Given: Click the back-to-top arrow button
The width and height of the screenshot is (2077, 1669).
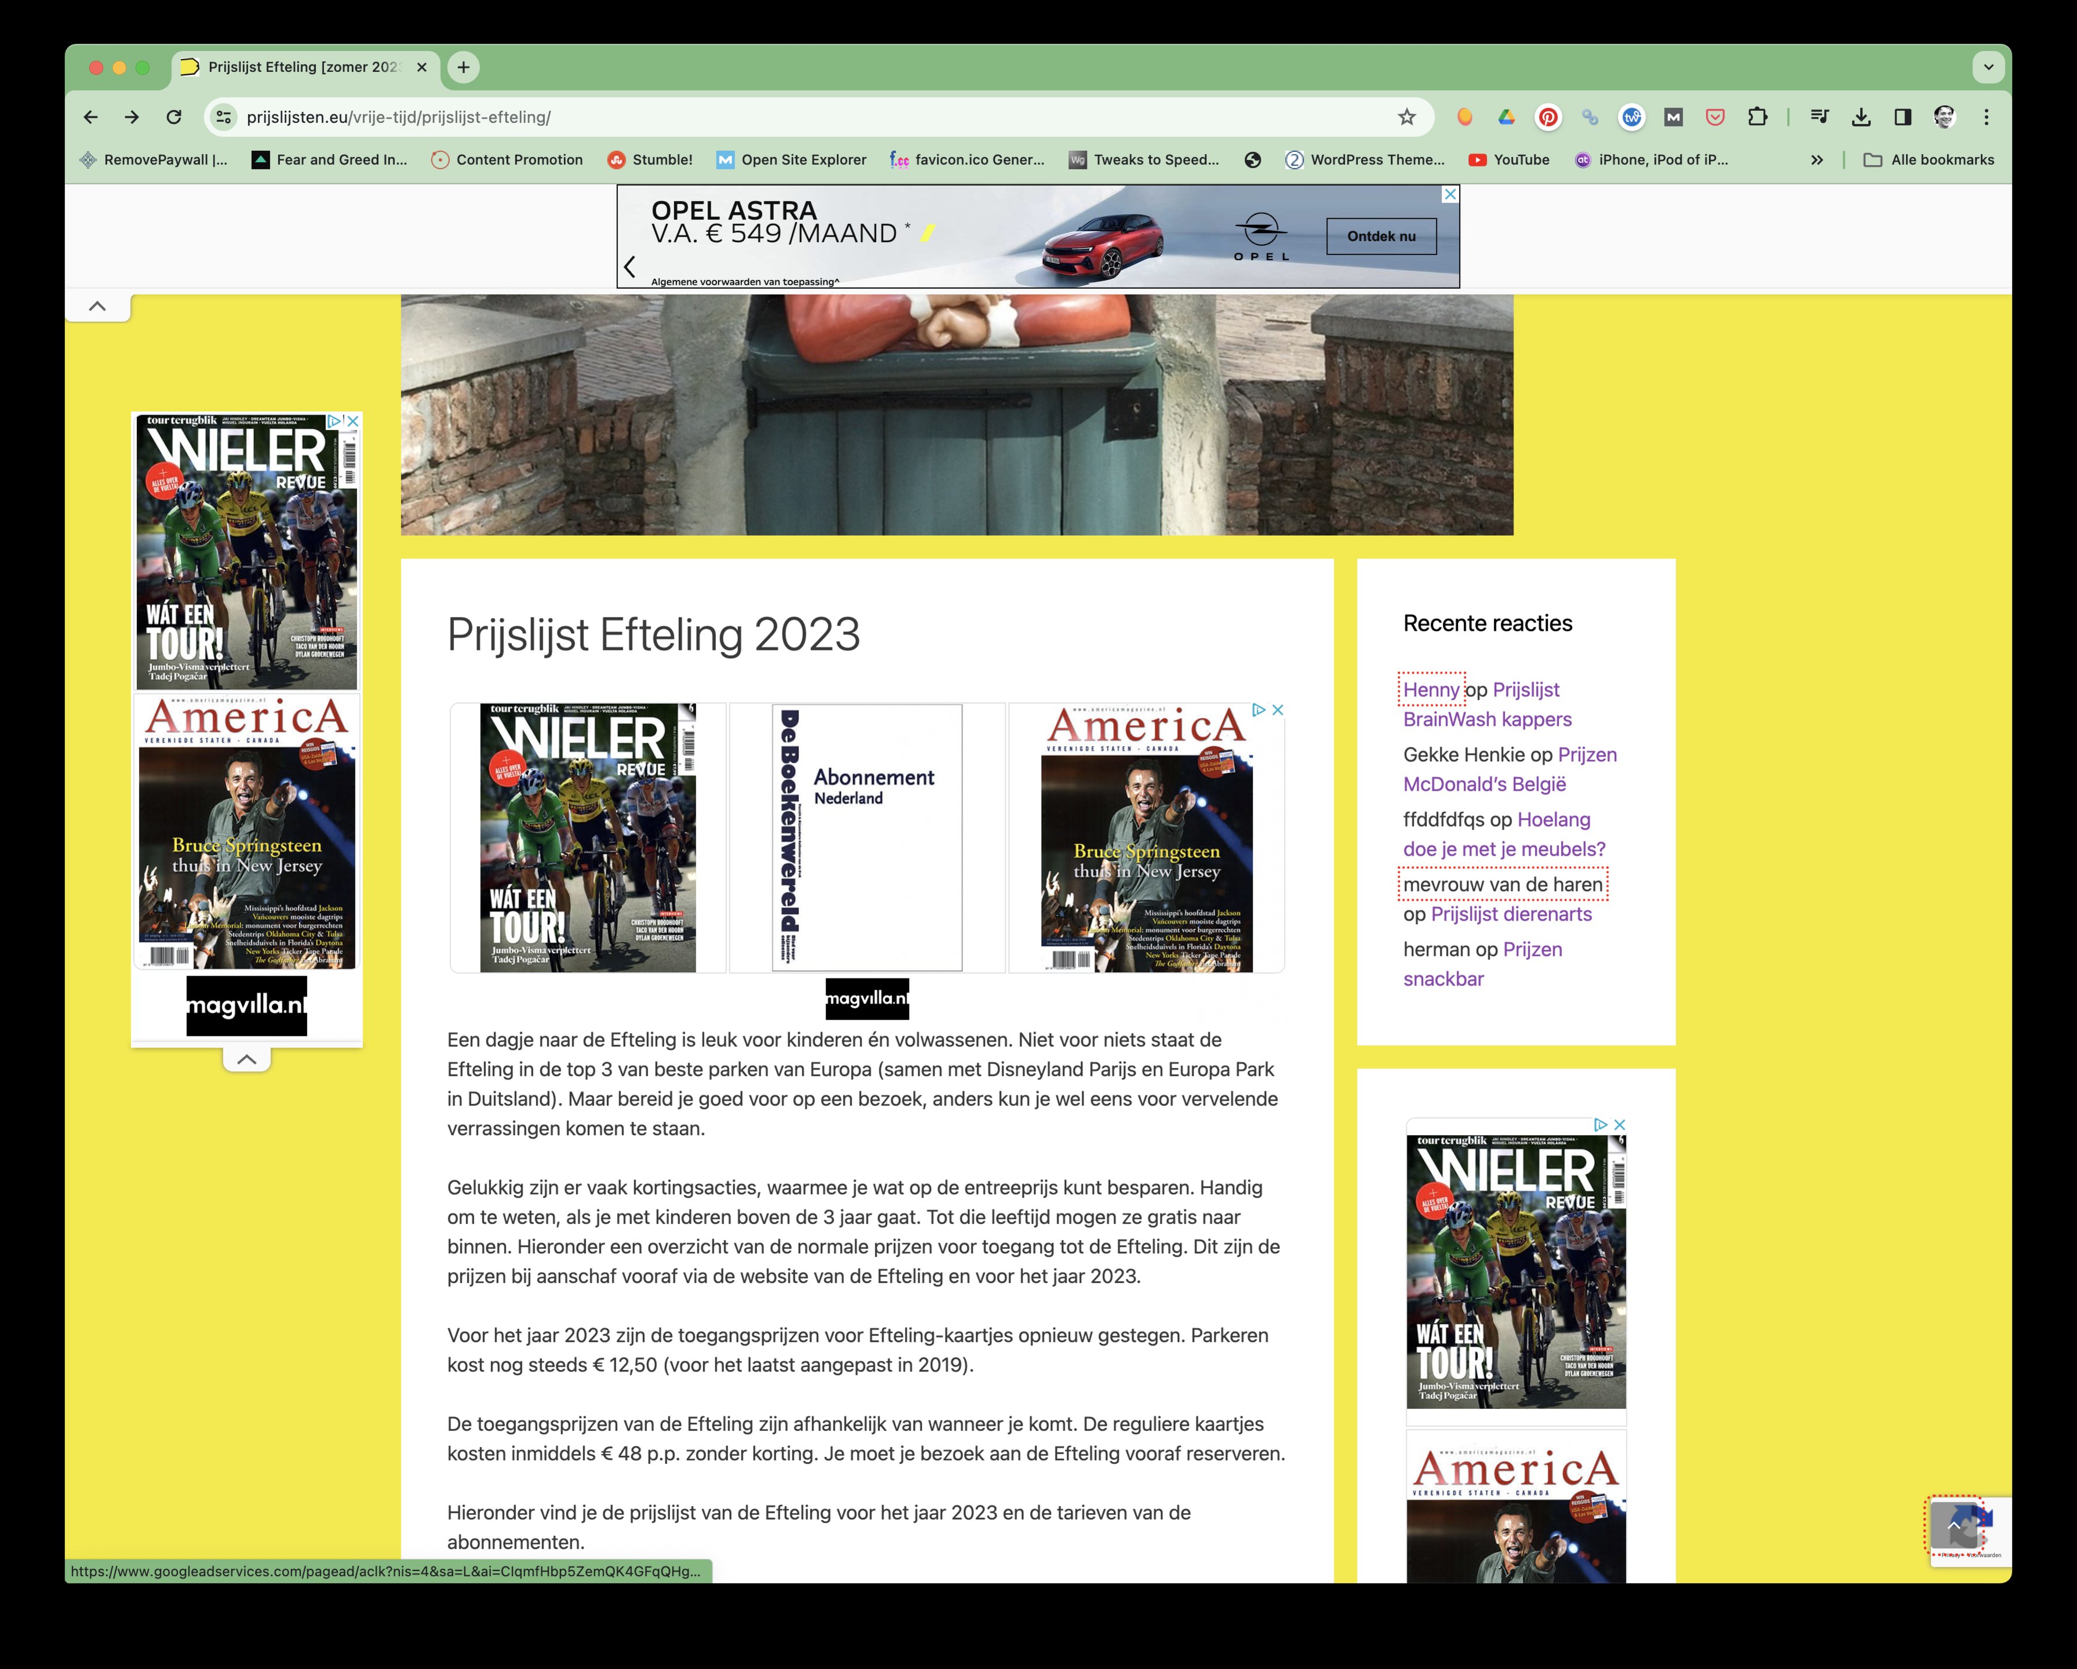Looking at the screenshot, I should pyautogui.click(x=1954, y=1525).
